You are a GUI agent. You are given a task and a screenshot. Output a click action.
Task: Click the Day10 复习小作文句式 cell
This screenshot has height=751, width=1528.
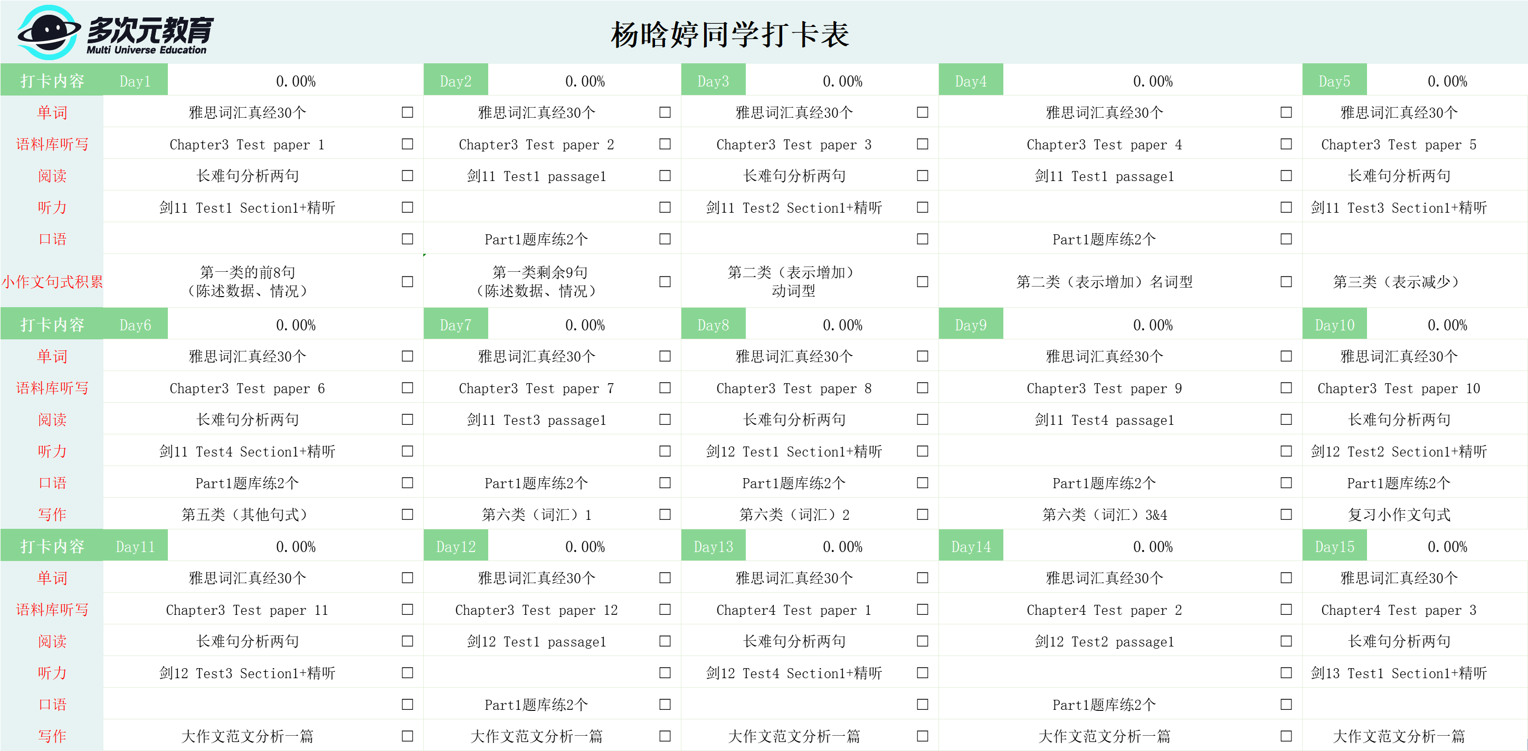tap(1399, 515)
